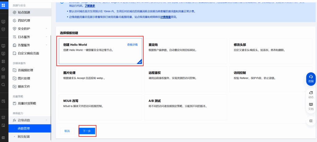The width and height of the screenshot is (317, 142).
Task: Click the 查看详情 link on Hello World
Action: pos(132,45)
